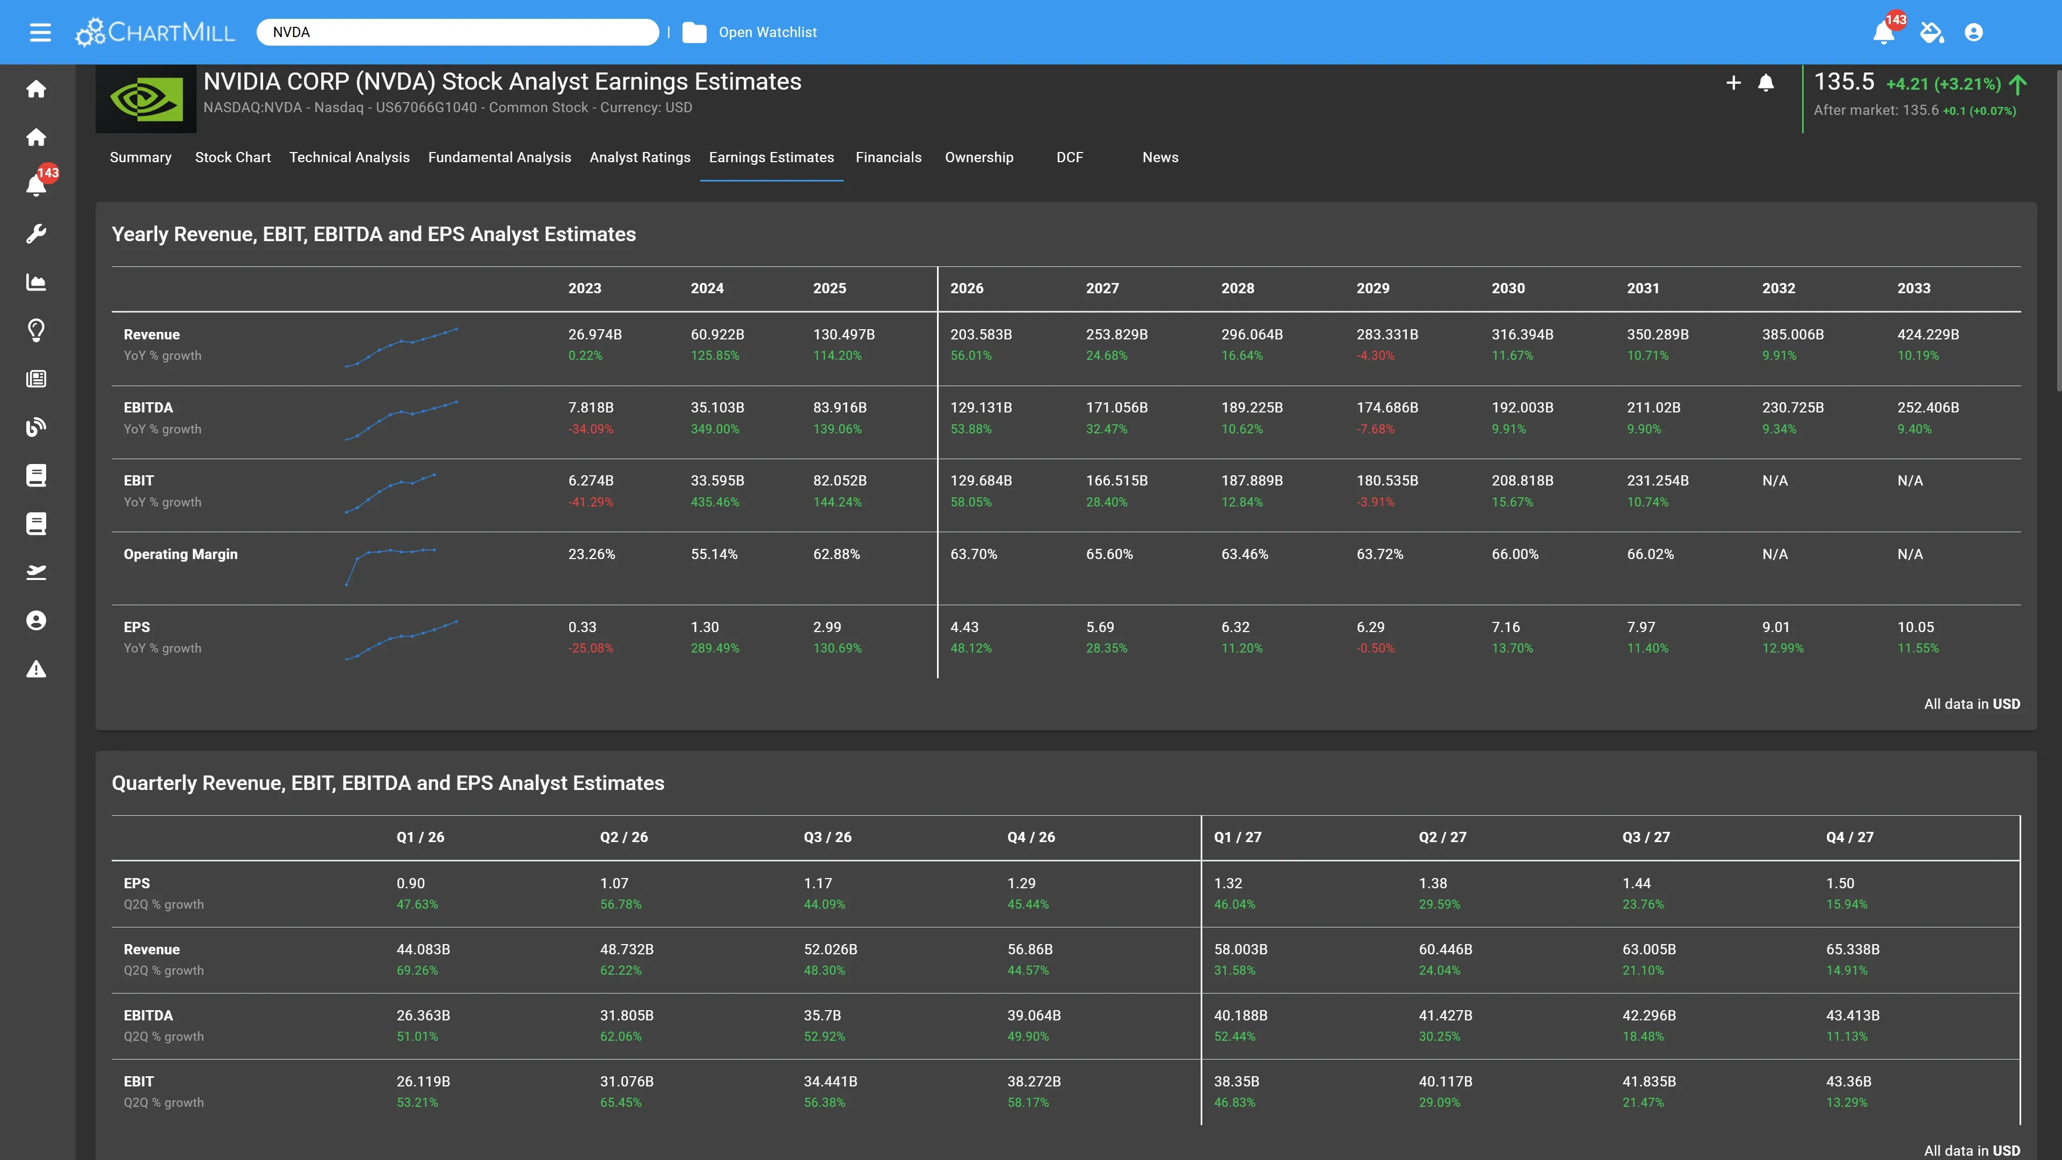The width and height of the screenshot is (2062, 1160).
Task: Click the ChartMill logo
Action: (155, 32)
